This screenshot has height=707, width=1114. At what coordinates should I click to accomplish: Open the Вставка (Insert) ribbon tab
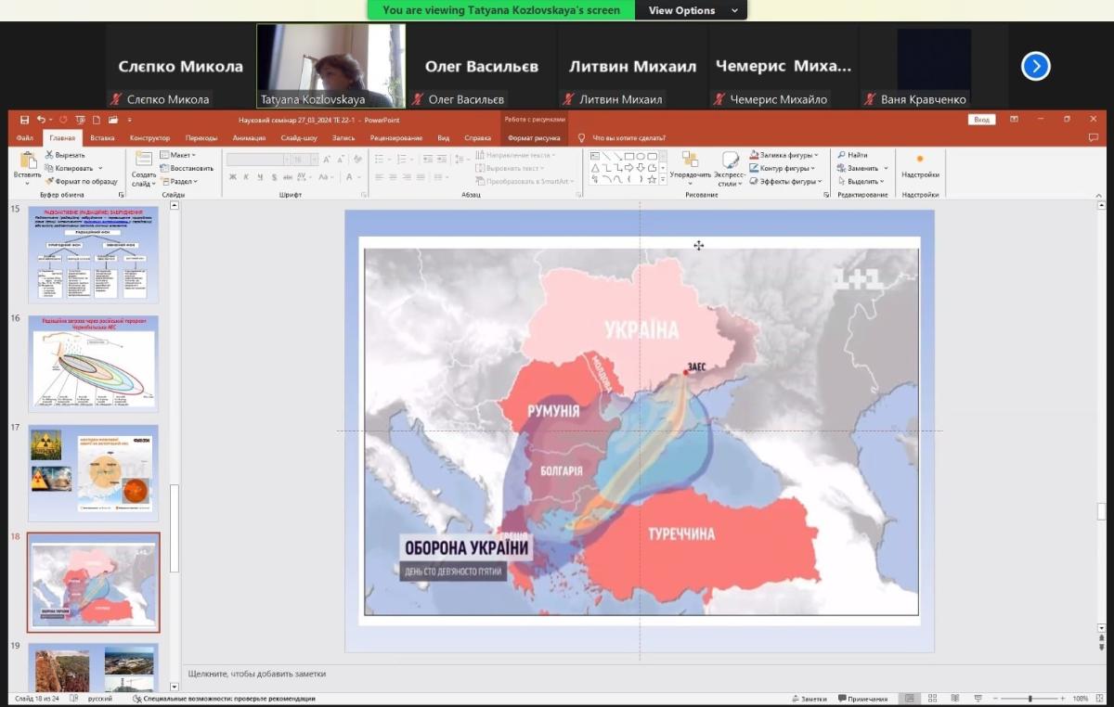click(102, 138)
